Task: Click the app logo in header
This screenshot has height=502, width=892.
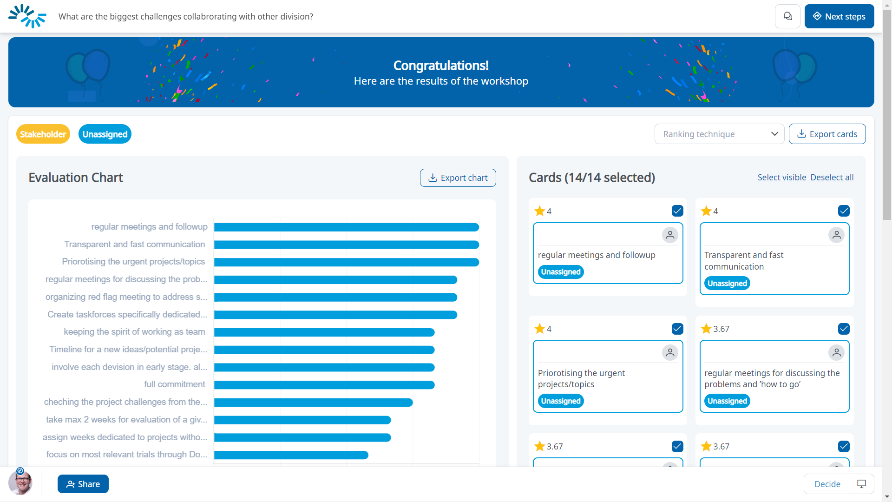Action: 27,16
